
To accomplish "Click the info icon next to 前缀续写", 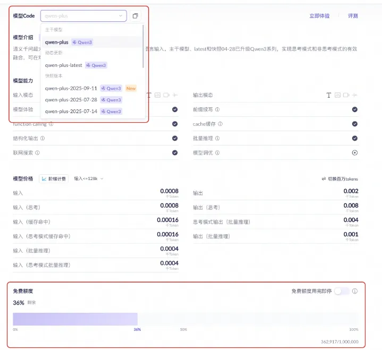I will [217, 109].
